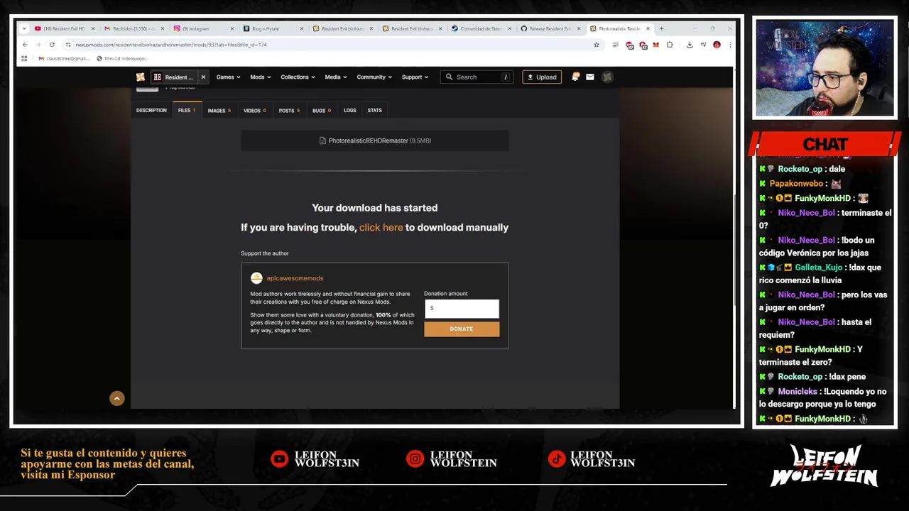Go forward in the browser
Image resolution: width=909 pixels, height=511 pixels.
(x=38, y=44)
